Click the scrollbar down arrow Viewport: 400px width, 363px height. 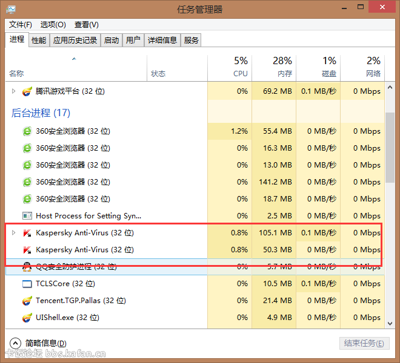click(390, 324)
